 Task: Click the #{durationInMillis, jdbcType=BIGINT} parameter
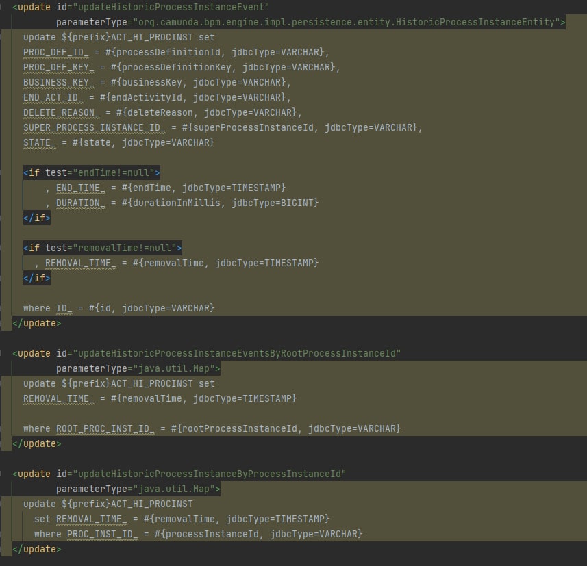pos(220,203)
